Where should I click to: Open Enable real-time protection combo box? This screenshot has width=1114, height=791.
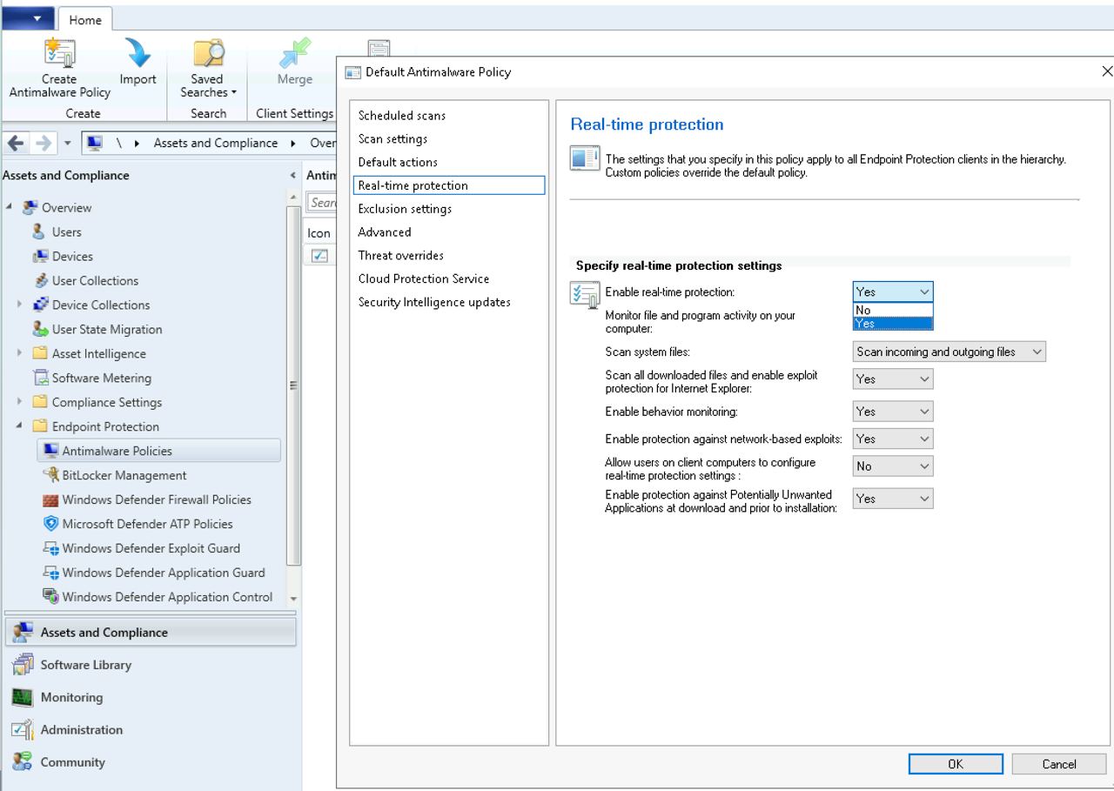(x=893, y=292)
